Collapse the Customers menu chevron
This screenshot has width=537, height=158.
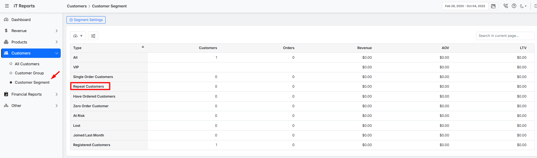(x=56, y=53)
